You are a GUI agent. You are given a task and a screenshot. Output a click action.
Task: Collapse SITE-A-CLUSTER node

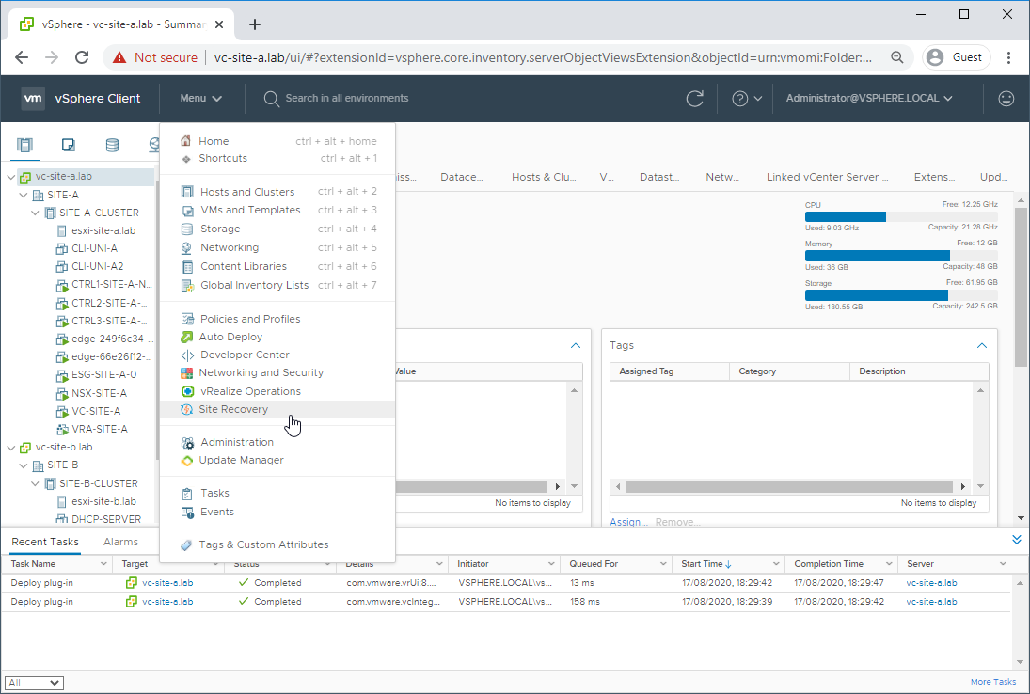tap(36, 213)
